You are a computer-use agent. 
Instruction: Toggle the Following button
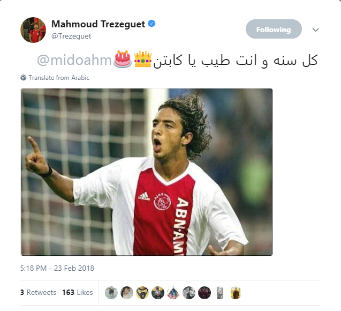[x=274, y=29]
